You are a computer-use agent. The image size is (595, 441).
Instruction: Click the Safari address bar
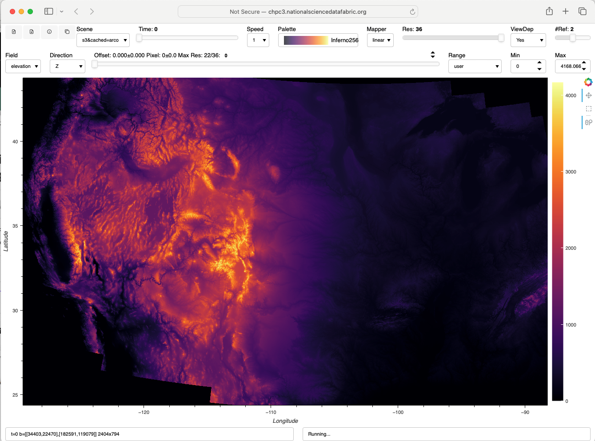pyautogui.click(x=298, y=12)
